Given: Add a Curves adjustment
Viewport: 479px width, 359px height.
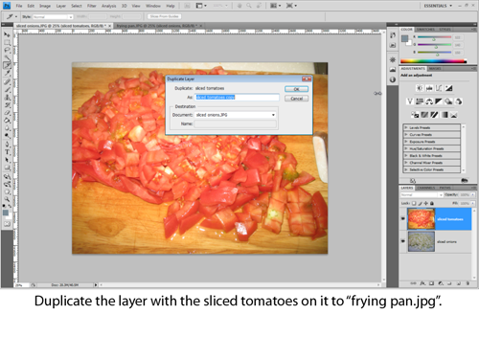Looking at the screenshot, I should coord(439,88).
